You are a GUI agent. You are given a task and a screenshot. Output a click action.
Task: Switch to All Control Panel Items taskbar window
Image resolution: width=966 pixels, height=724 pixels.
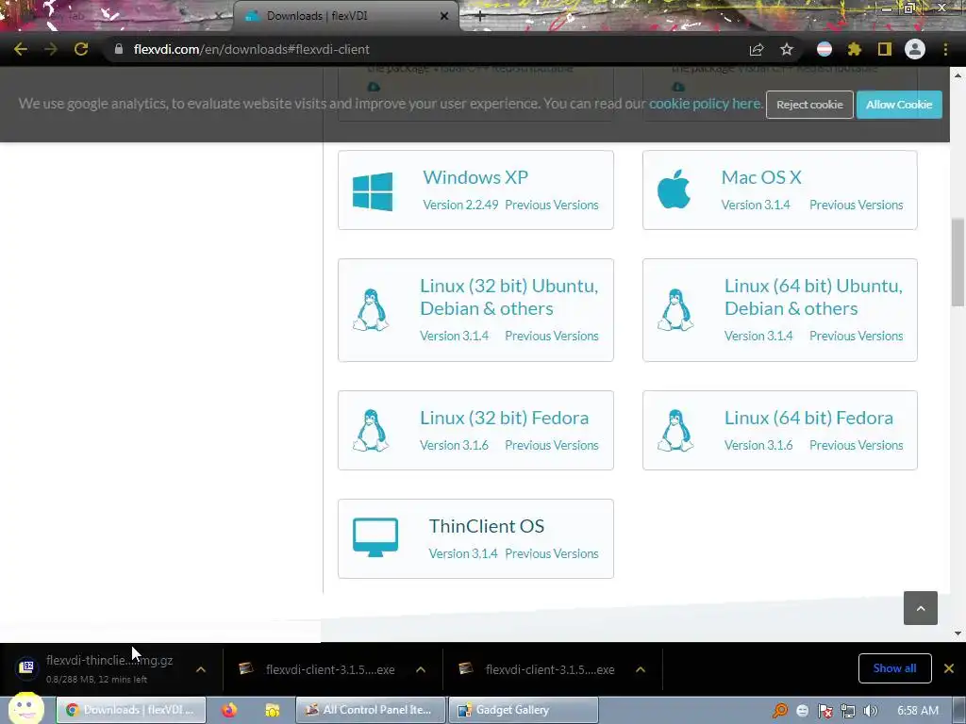click(371, 710)
